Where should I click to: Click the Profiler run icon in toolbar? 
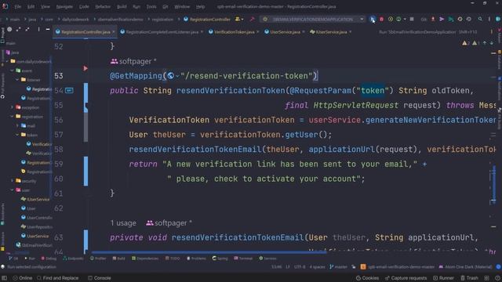(x=398, y=19)
